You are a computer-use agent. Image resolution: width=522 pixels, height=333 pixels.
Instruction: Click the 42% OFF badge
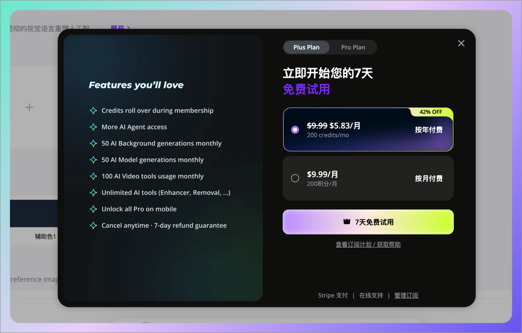431,112
